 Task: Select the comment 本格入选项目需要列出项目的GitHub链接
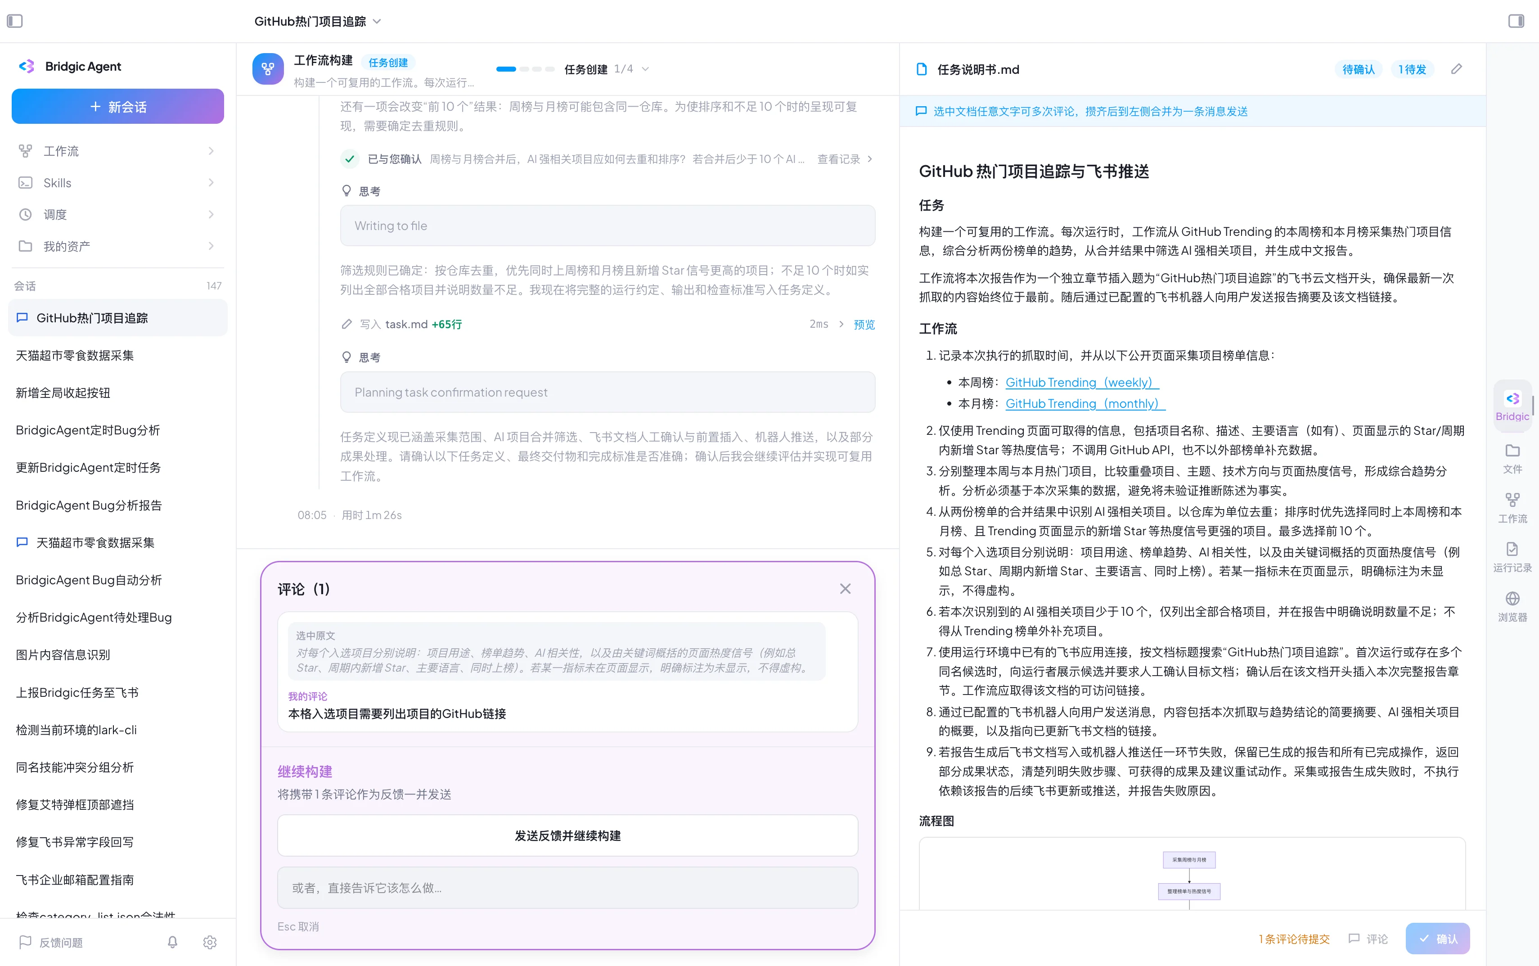point(396,713)
